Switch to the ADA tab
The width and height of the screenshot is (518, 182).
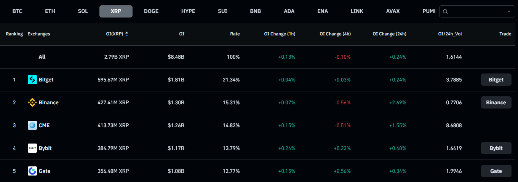tap(289, 11)
